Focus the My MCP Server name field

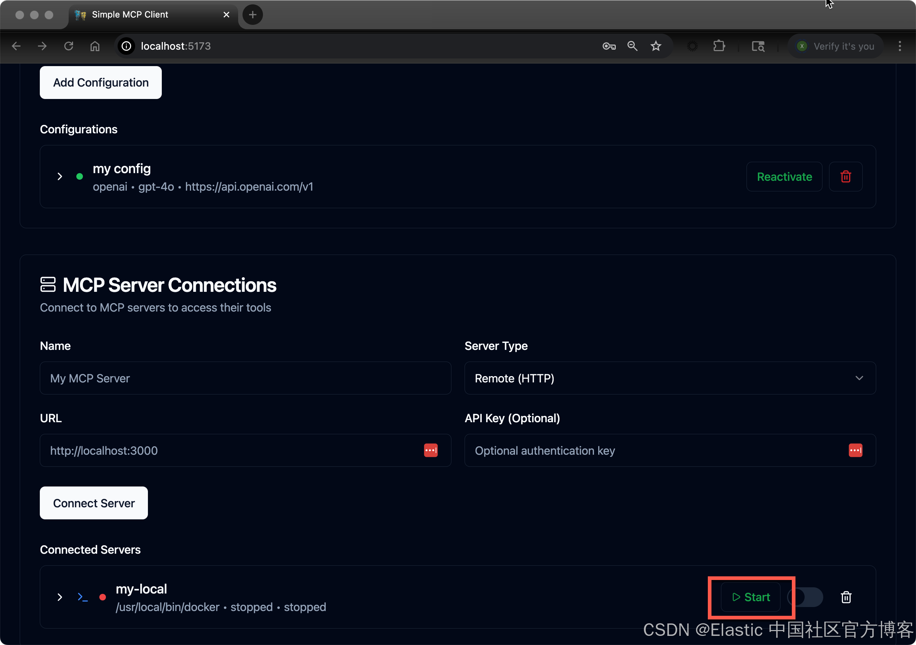point(245,378)
